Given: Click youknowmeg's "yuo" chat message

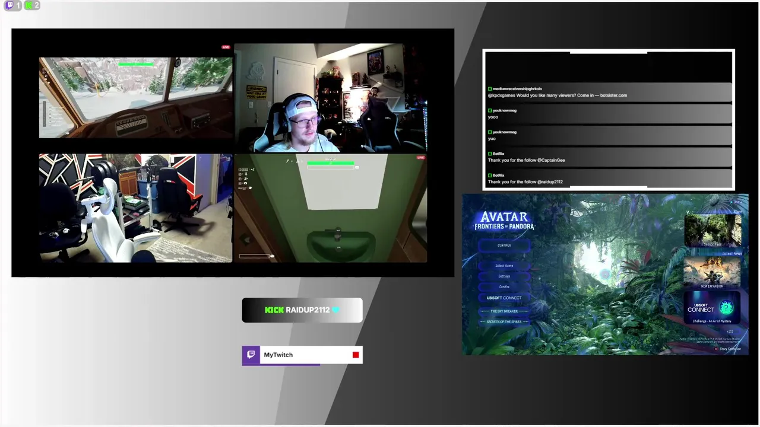Looking at the screenshot, I should point(609,135).
